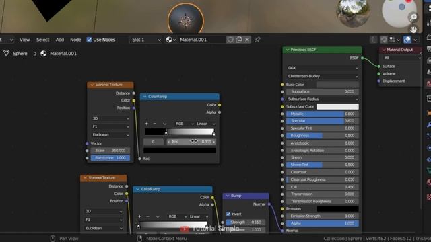Click the snap node element type icon
This screenshot has width=431, height=242.
(x=393, y=40)
